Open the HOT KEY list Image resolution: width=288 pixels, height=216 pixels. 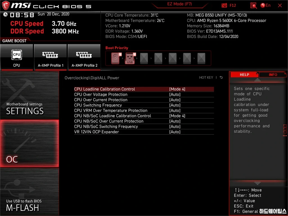click(206, 78)
